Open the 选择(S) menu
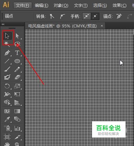Screen dimensions: 134x146 click(x=100, y=5)
